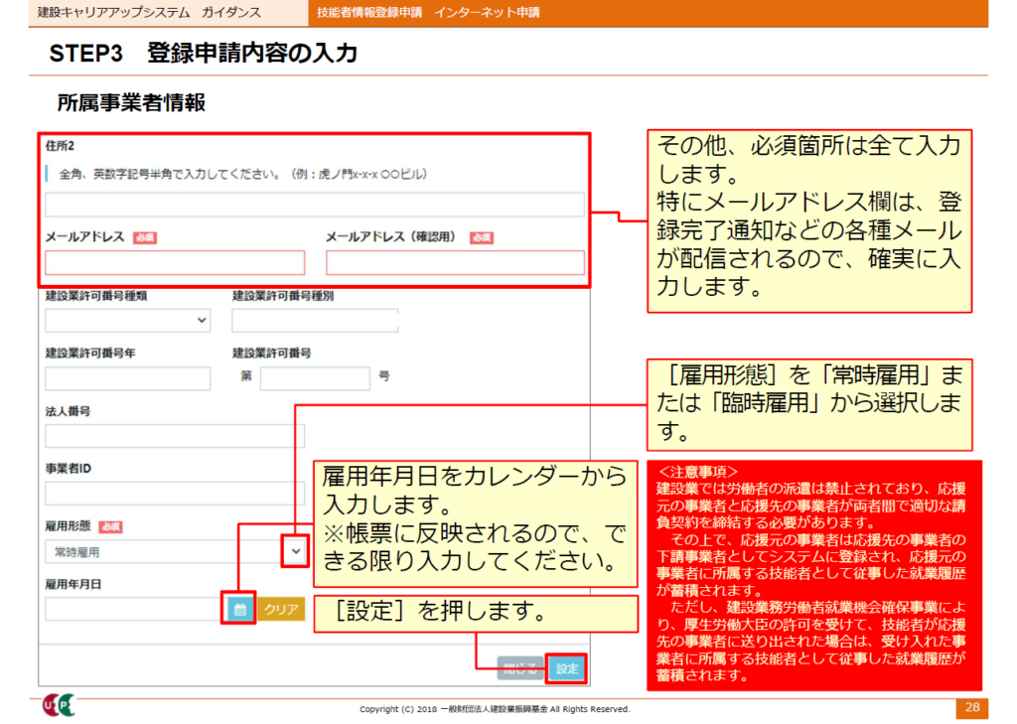Open the calendar icon for 雇用年月日

coord(239,609)
